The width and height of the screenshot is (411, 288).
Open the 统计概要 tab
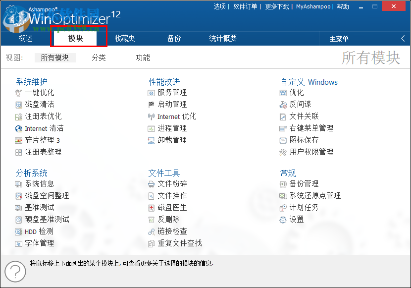click(x=223, y=38)
